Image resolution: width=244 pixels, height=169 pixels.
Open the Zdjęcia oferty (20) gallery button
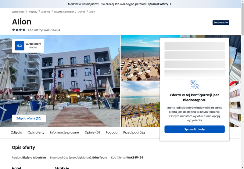[x=29, y=118]
